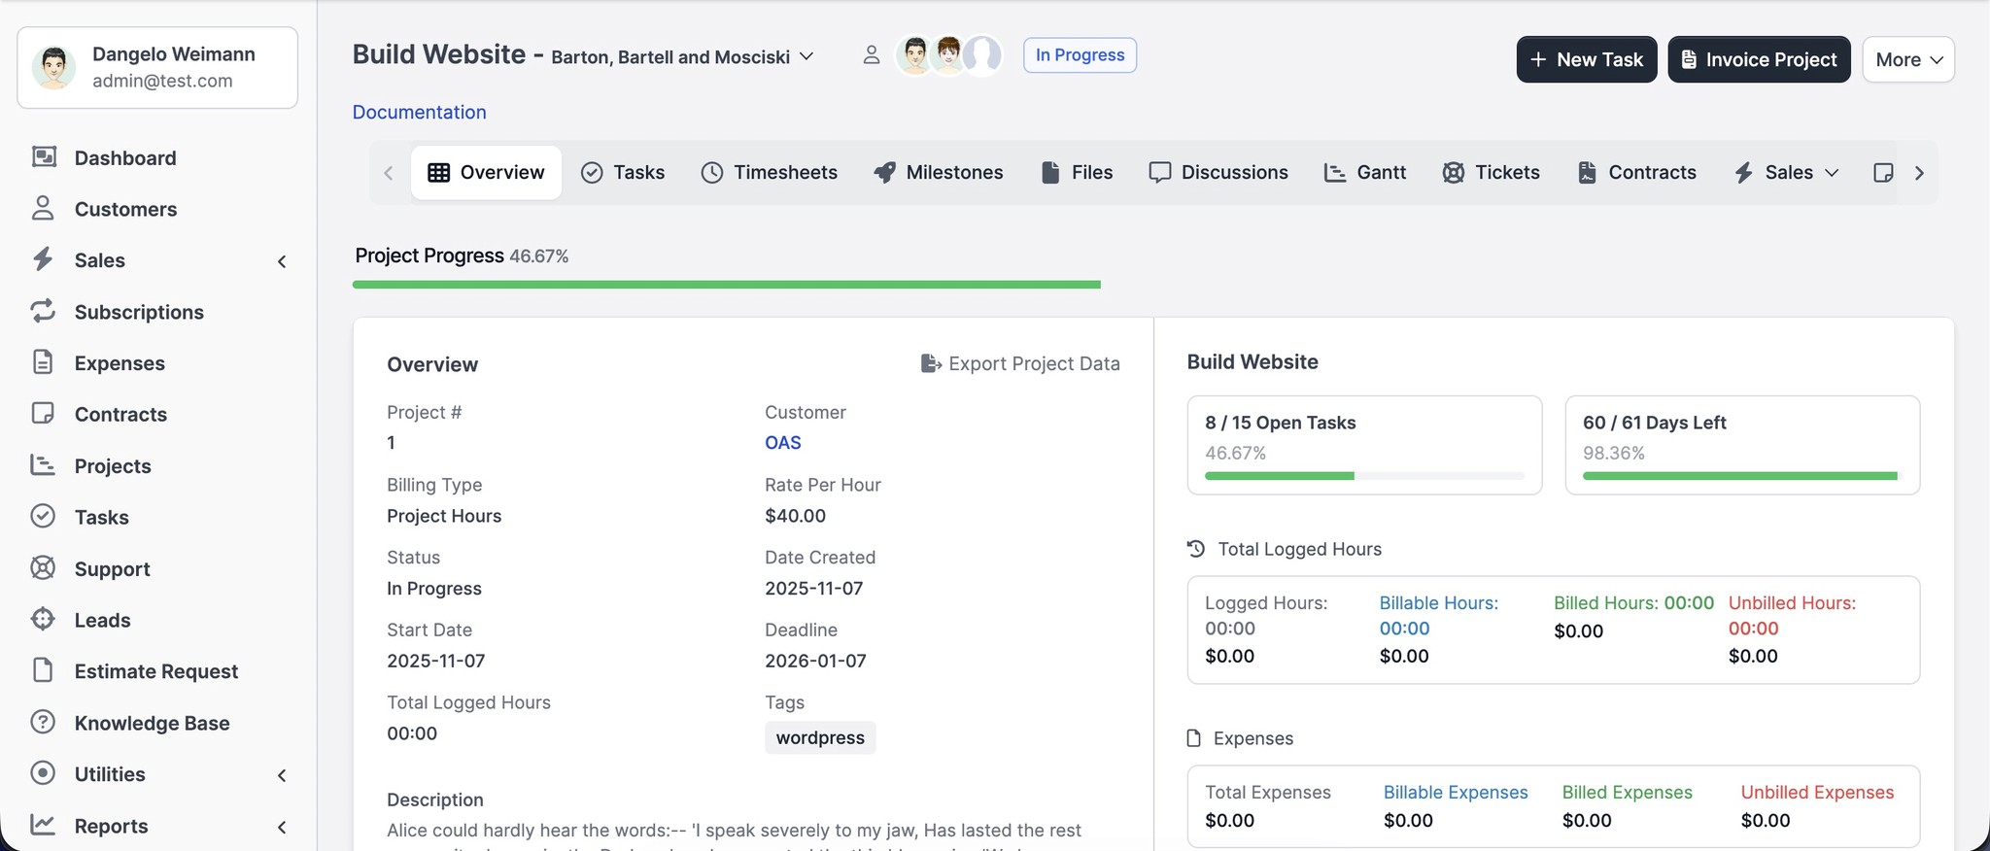Click the In Progress status badge
The width and height of the screenshot is (1990, 851).
click(1080, 54)
